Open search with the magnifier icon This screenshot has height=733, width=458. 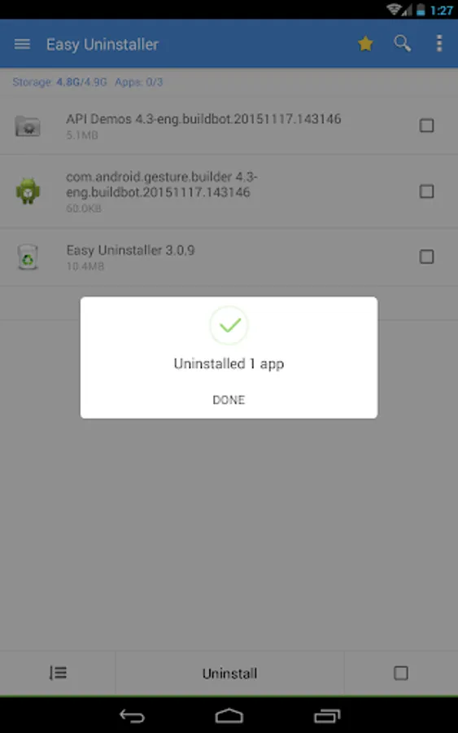402,43
